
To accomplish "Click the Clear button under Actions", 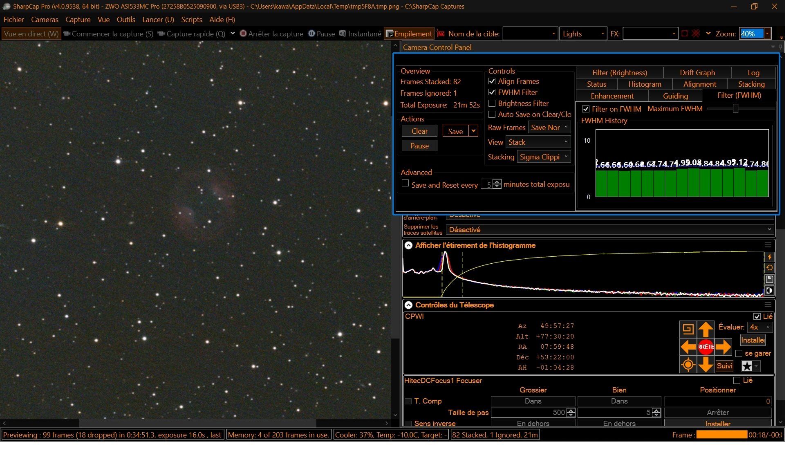I will tap(419, 131).
